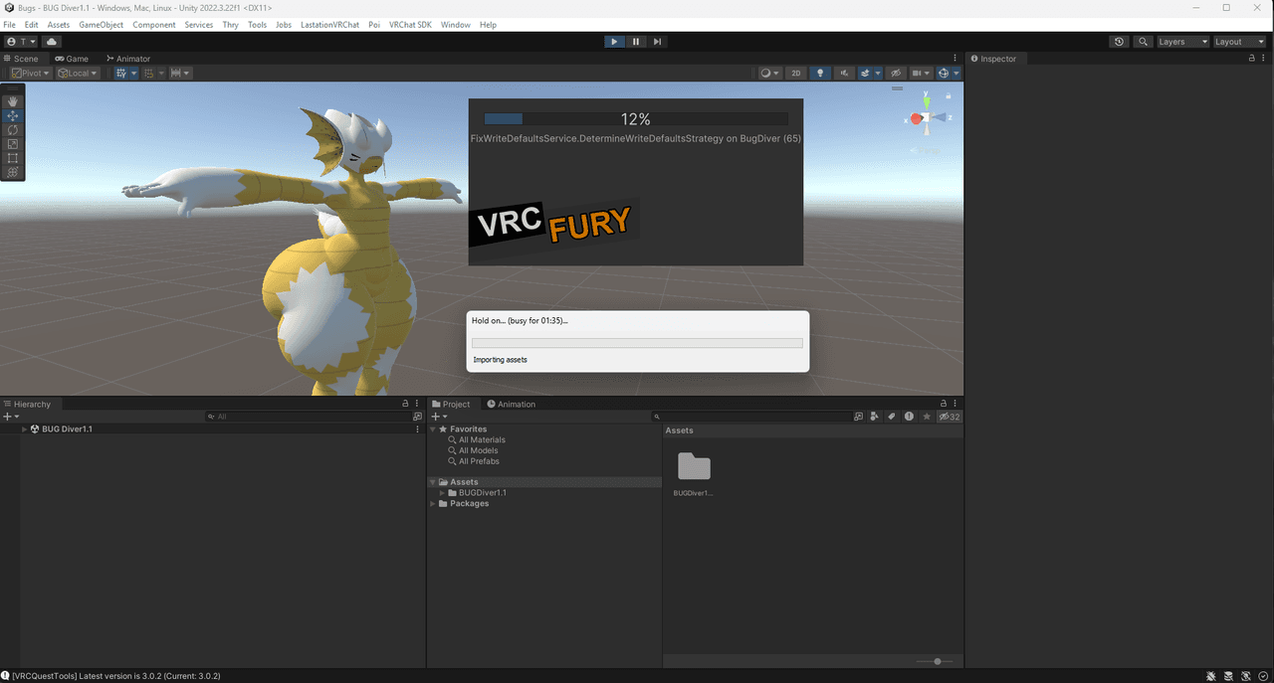1274x683 pixels.
Task: Open Undo History
Action: click(1120, 42)
